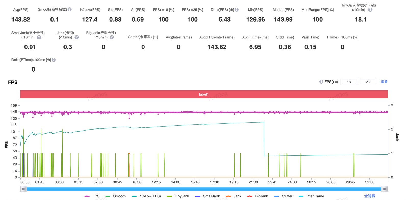The height and width of the screenshot is (200, 408).
Task: Click 全隐藏 to hide all series
Action: click(x=369, y=196)
